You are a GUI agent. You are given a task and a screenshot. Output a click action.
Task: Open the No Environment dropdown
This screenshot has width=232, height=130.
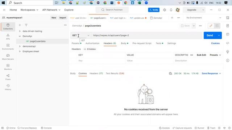(204, 18)
